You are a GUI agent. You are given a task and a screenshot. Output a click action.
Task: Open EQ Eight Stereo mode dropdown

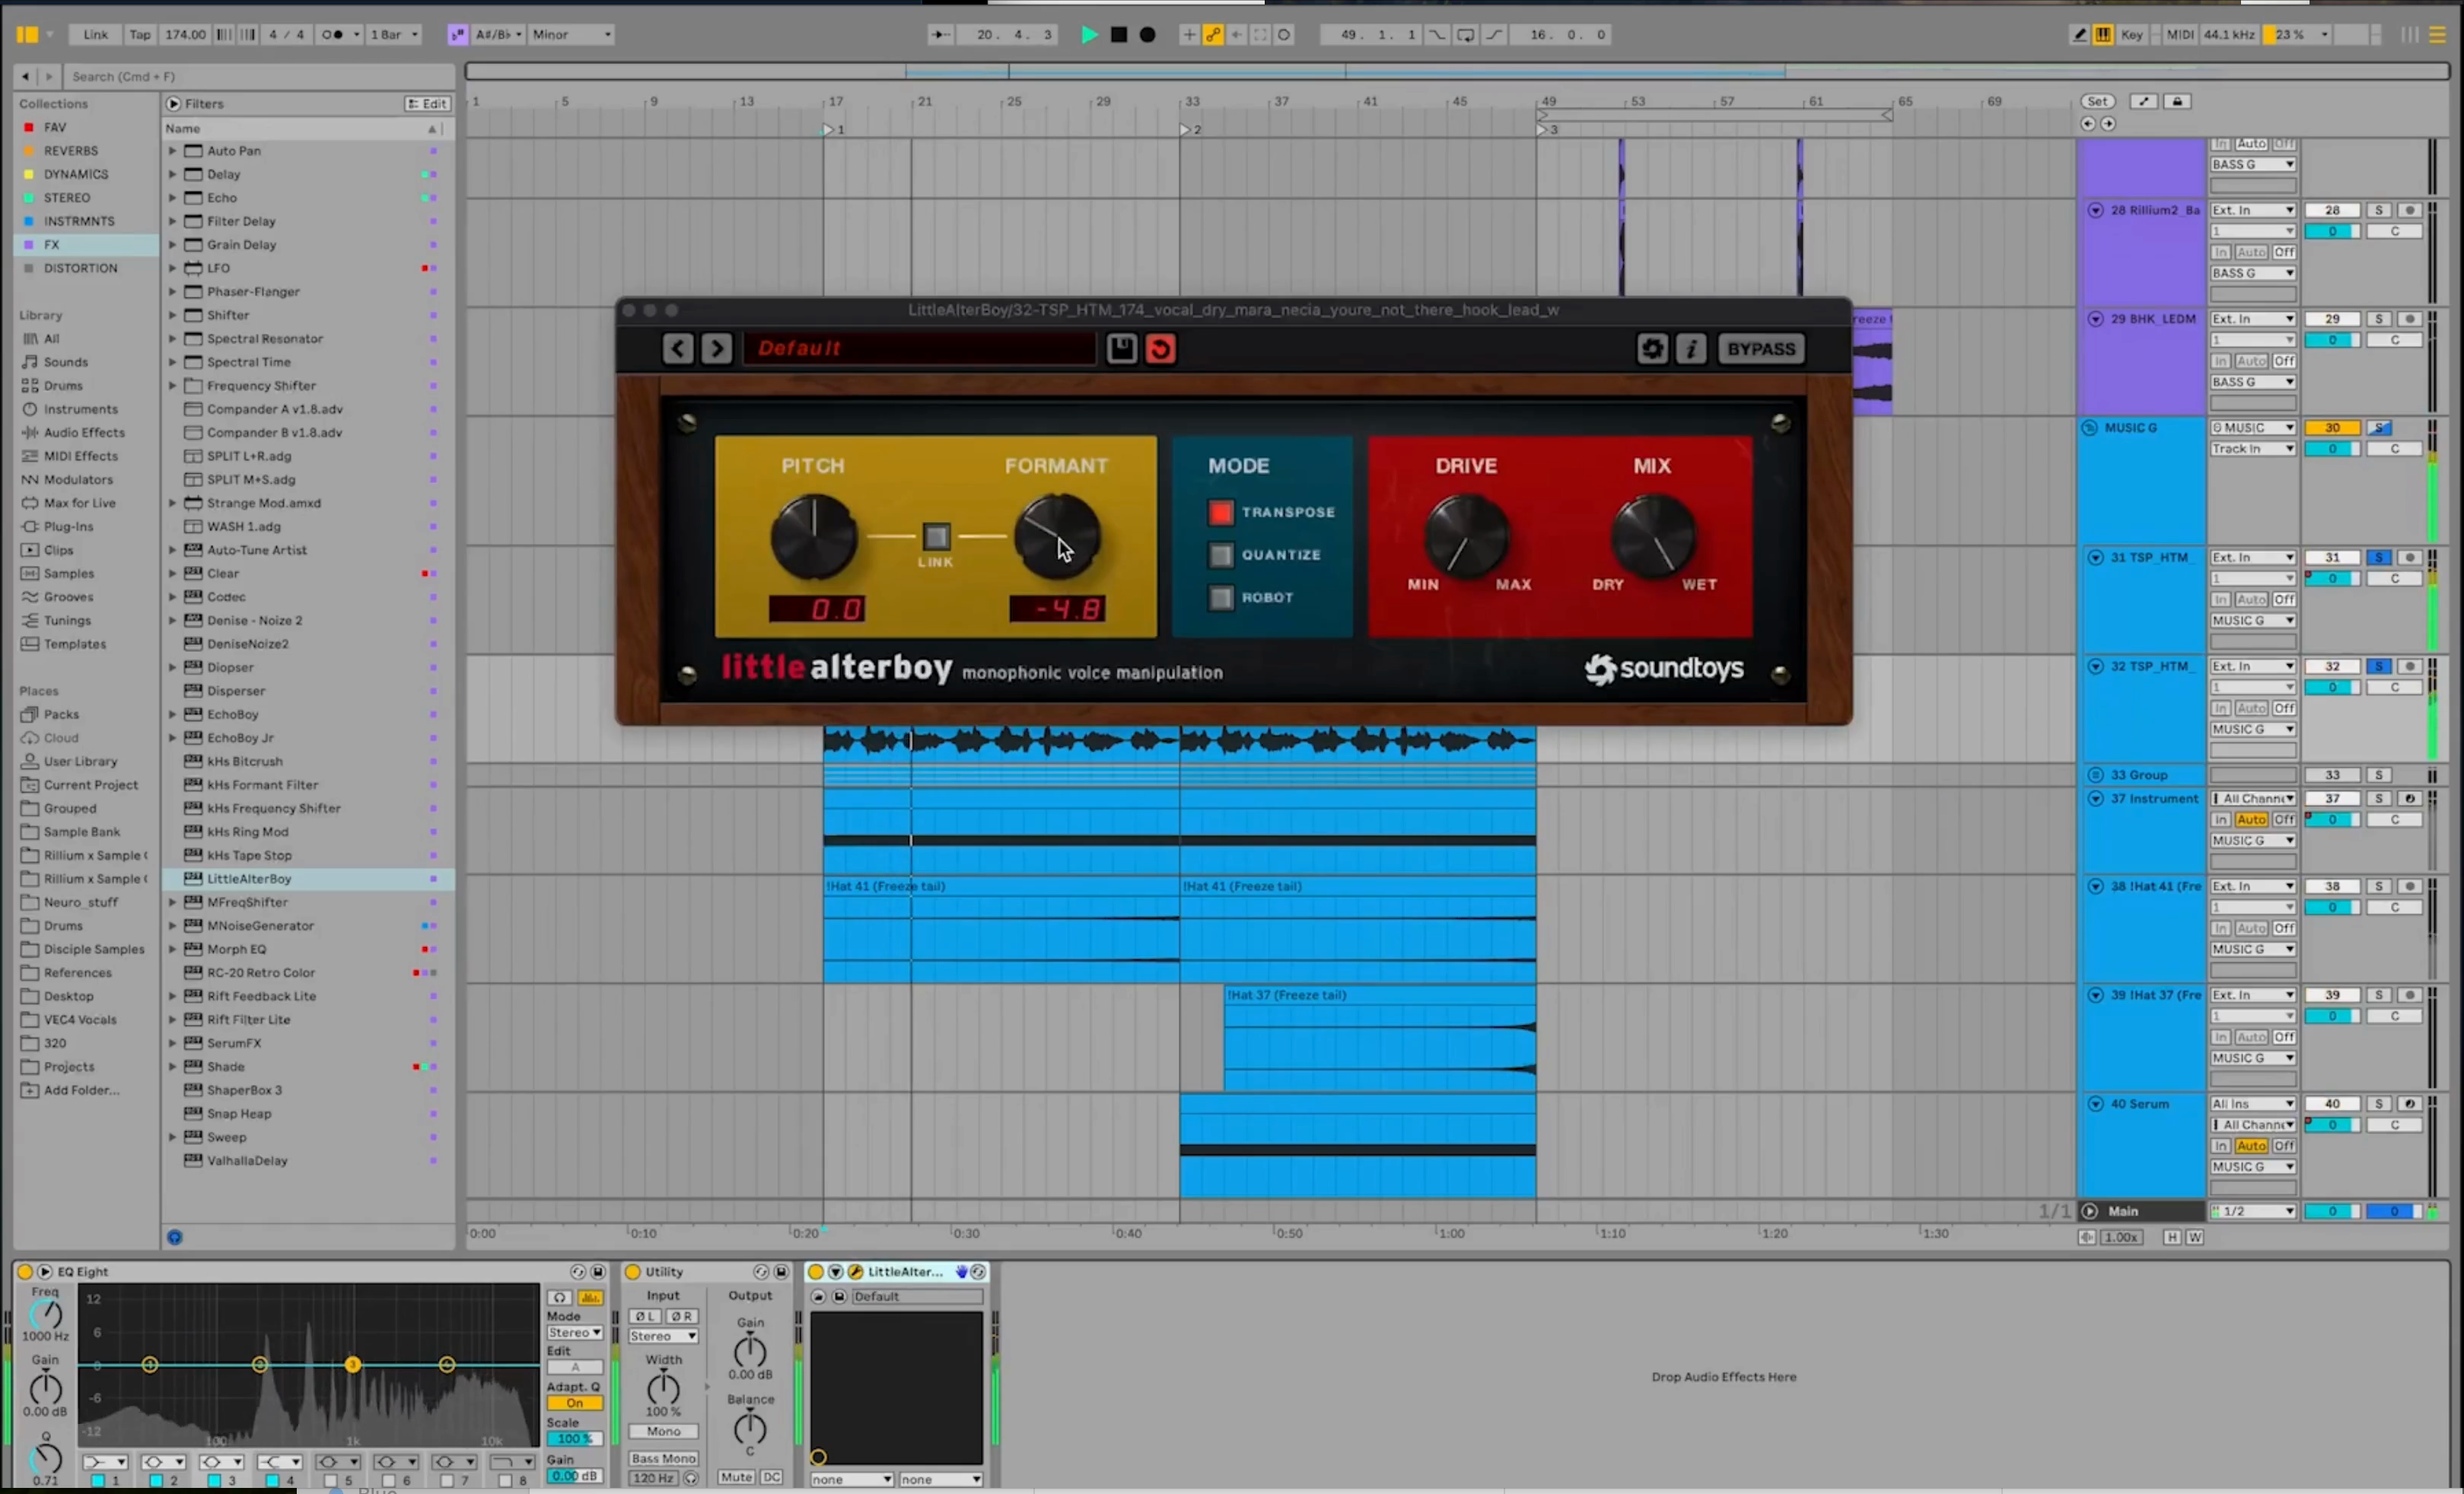coord(574,1332)
